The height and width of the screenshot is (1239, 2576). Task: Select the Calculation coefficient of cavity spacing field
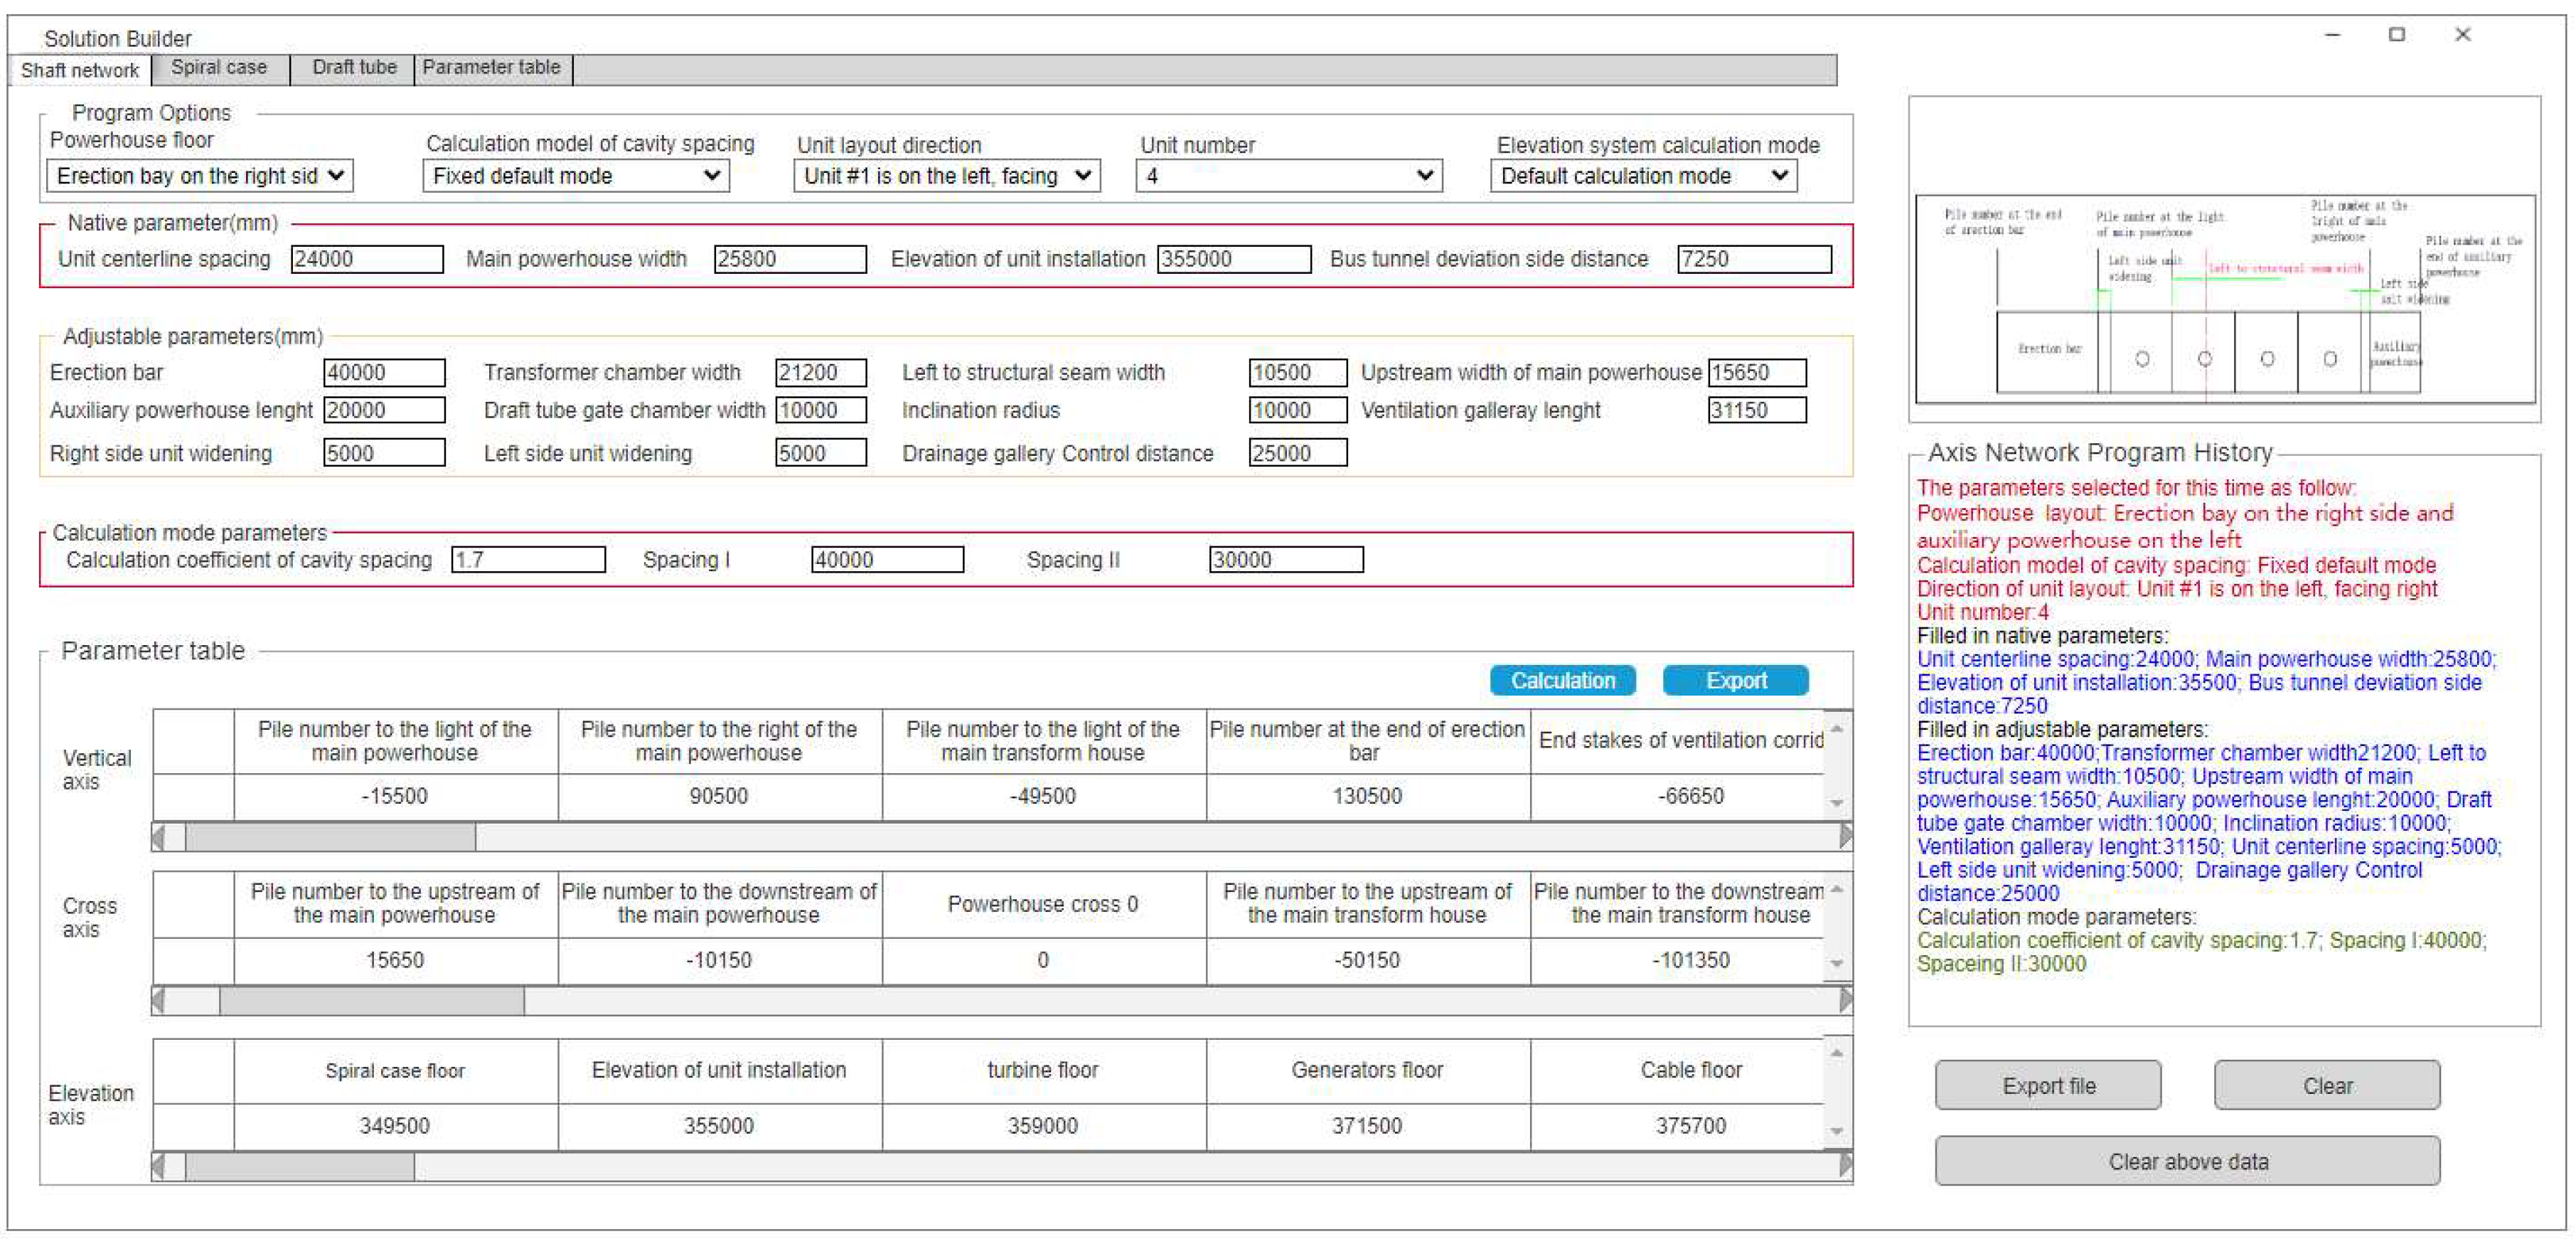coord(530,560)
